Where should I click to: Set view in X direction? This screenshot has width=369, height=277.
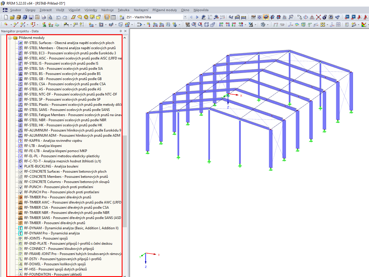(x=221, y=25)
